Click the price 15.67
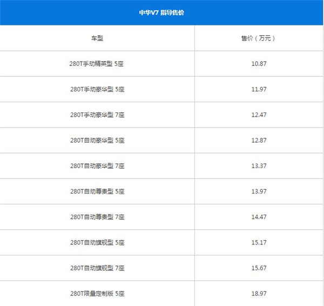Screen dimensions: 324x306 [259, 268]
